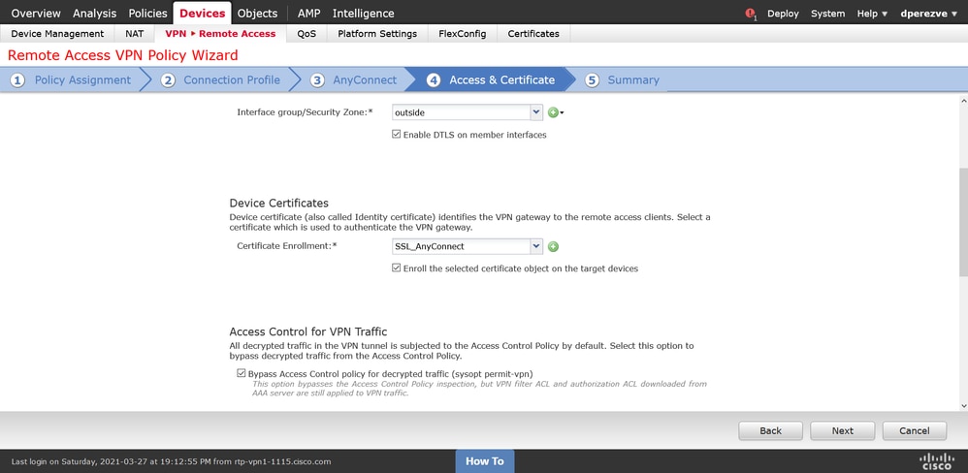This screenshot has width=968, height=473.
Task: Add a new interface group with green plus
Action: pos(553,112)
